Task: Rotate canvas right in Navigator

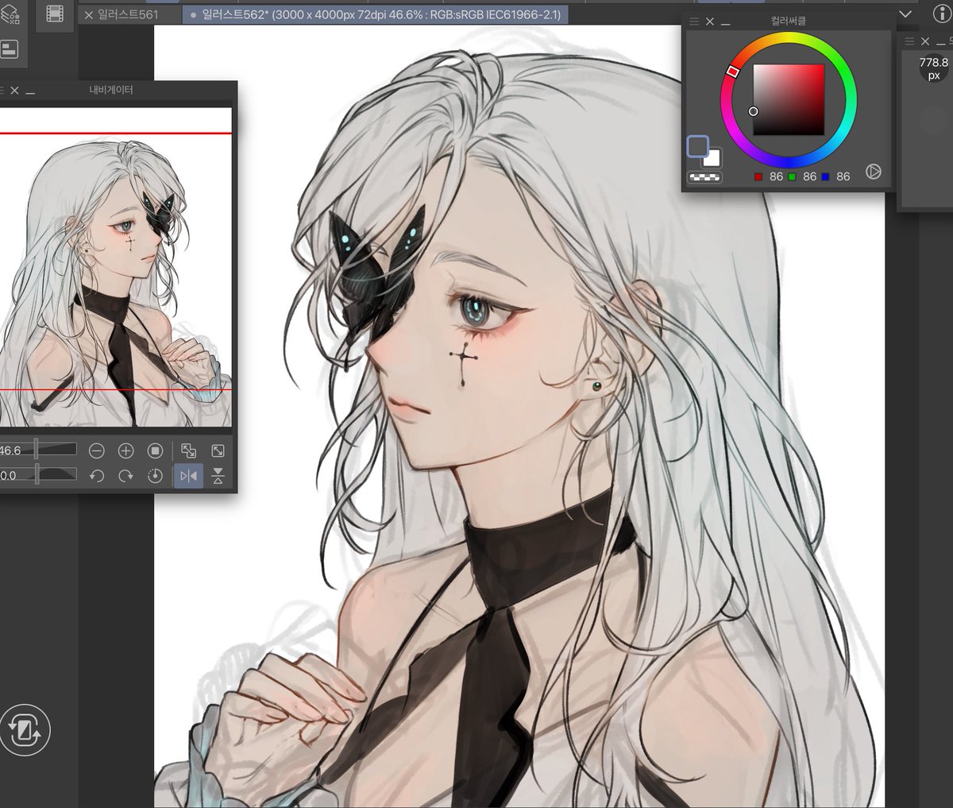Action: coord(125,476)
